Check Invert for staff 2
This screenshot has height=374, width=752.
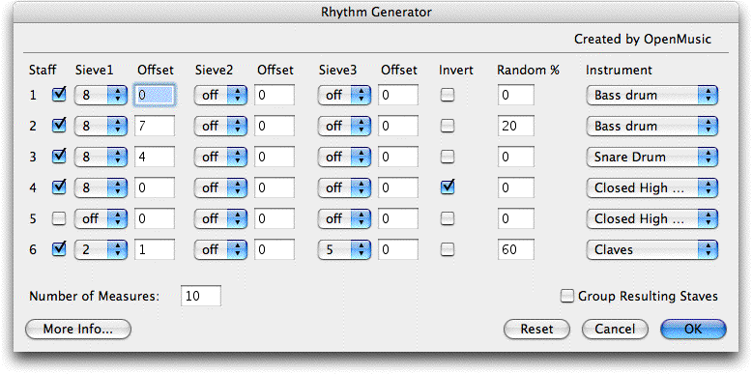(448, 126)
